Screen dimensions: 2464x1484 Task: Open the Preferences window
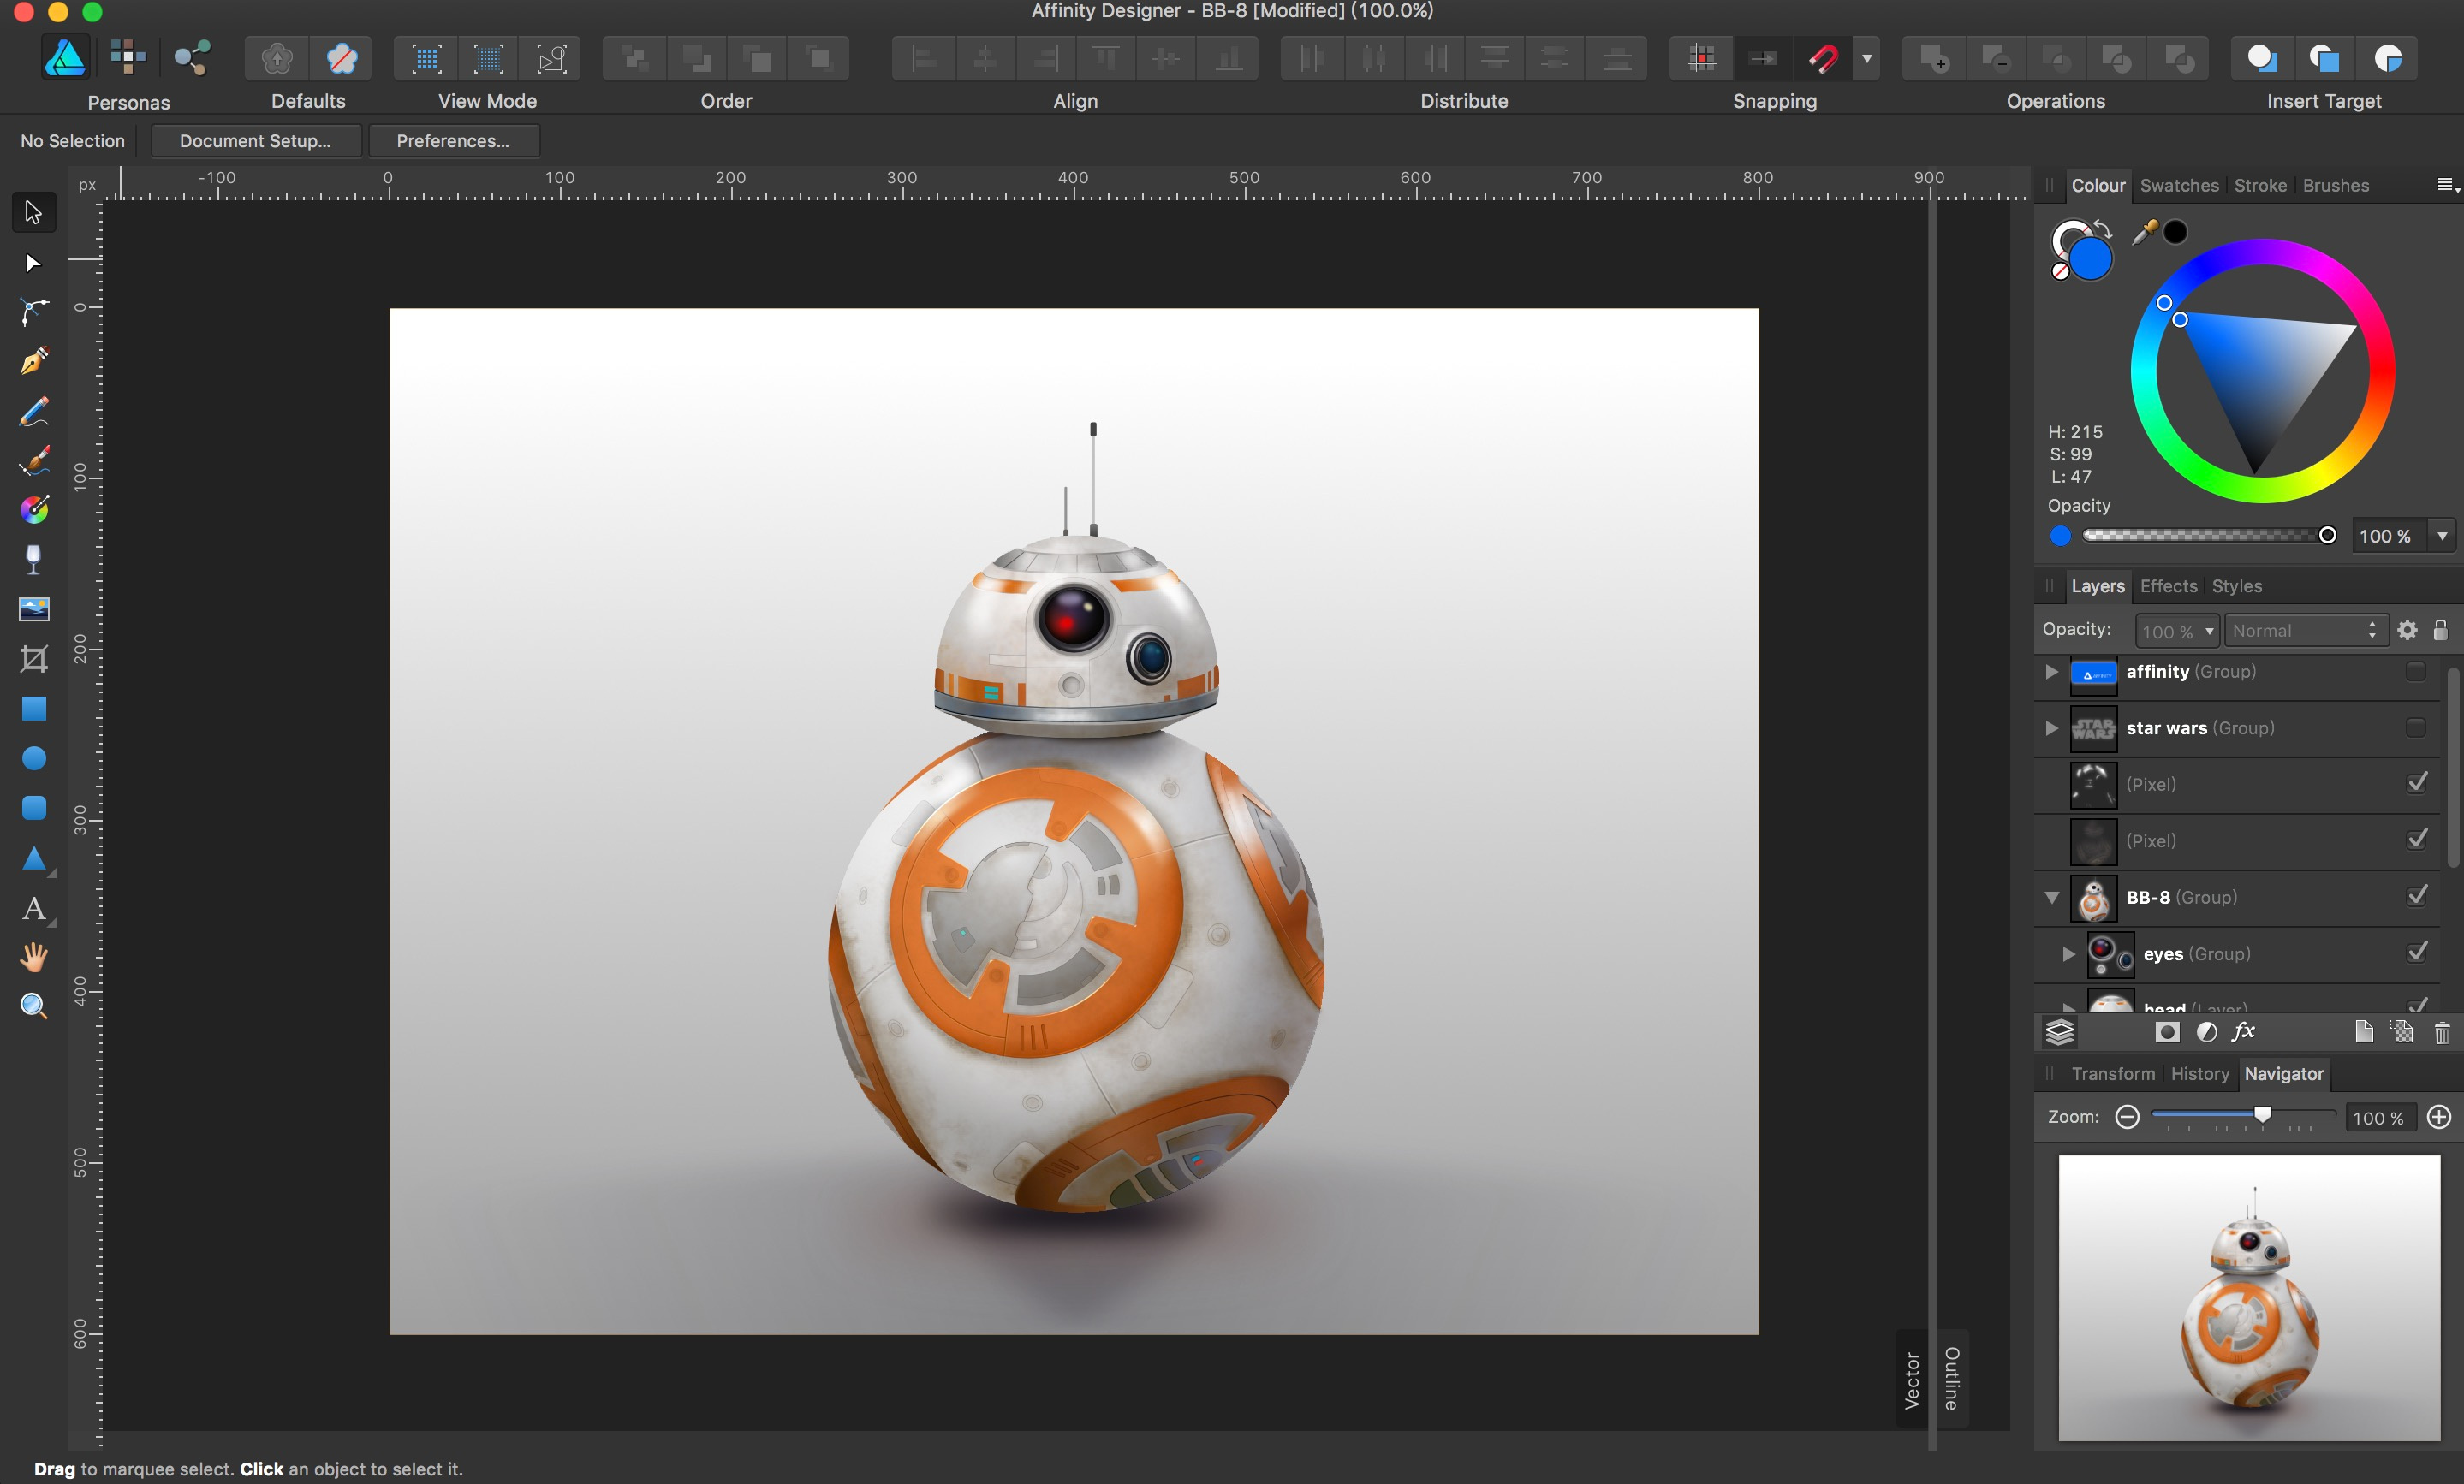point(455,141)
